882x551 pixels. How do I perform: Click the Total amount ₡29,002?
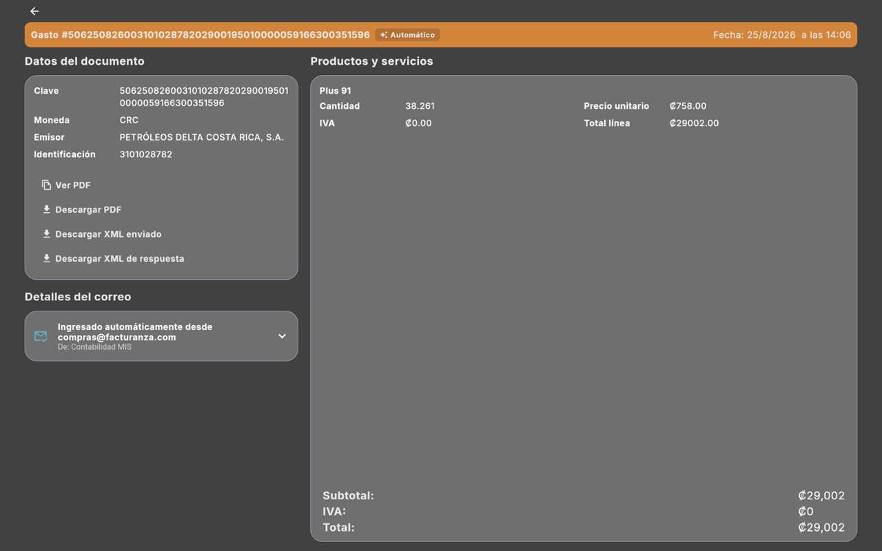(821, 528)
